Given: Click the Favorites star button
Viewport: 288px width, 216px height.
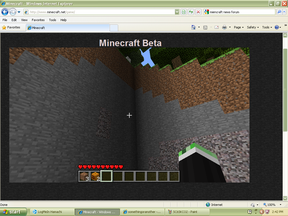Looking at the screenshot, I should click(x=11, y=27).
